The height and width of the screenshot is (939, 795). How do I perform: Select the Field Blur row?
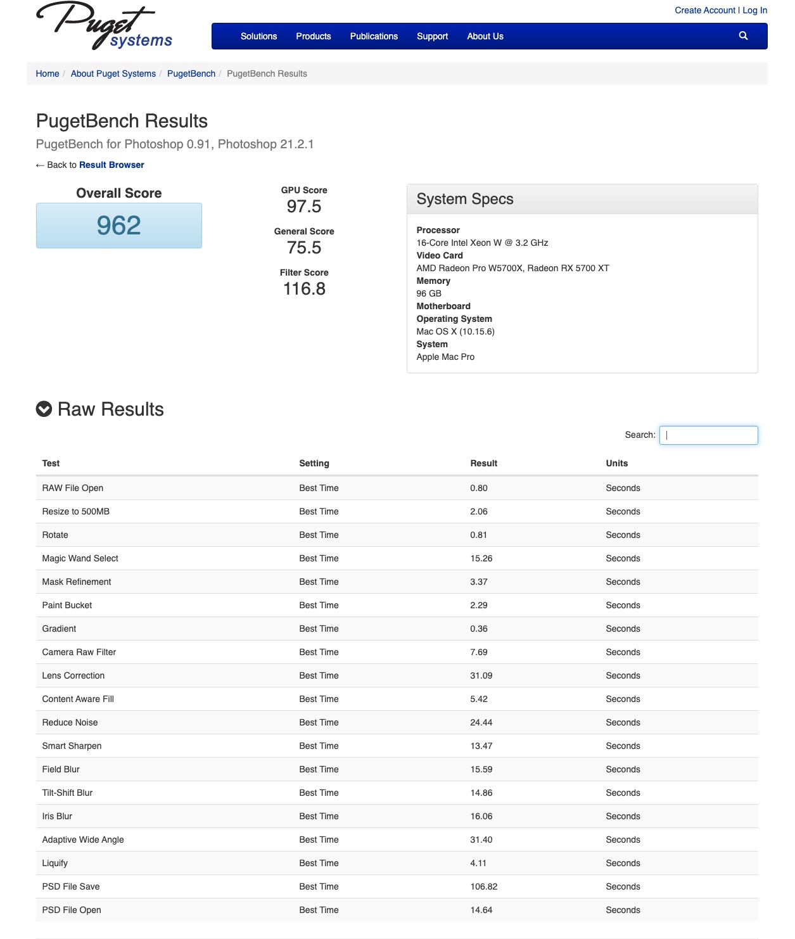[x=397, y=769]
